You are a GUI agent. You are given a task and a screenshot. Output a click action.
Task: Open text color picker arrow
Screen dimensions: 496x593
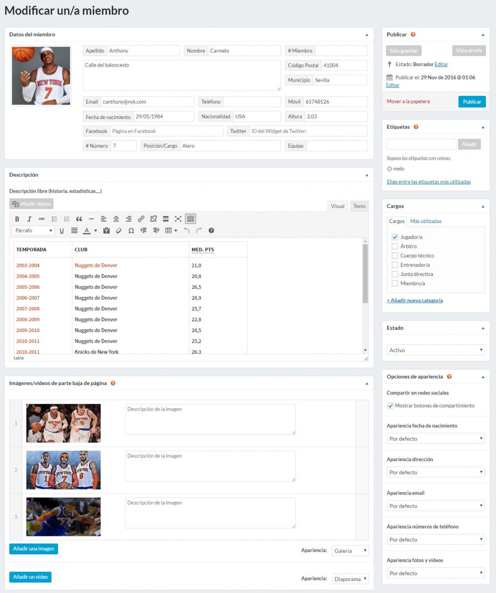pos(95,231)
